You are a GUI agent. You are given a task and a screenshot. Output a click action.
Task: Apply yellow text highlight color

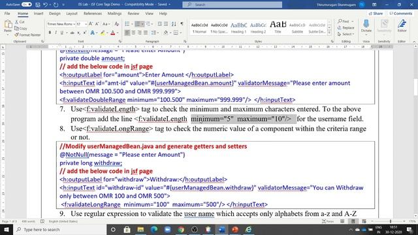point(103,33)
